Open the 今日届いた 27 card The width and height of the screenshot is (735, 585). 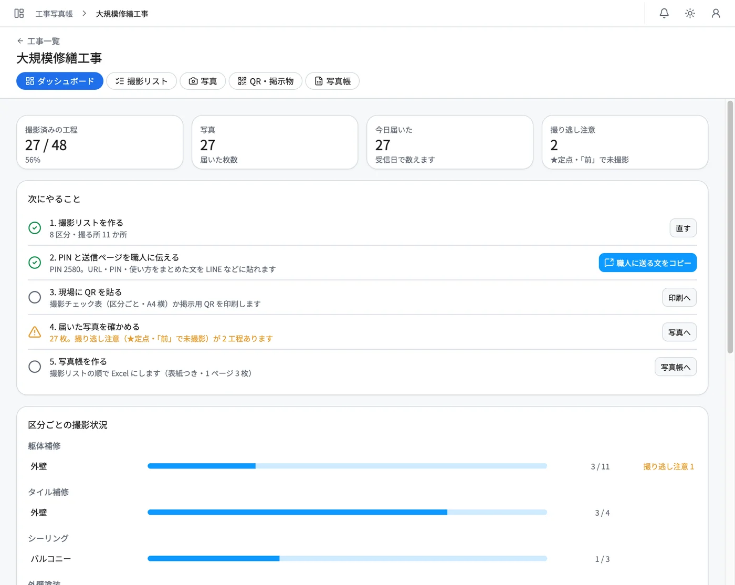click(x=450, y=142)
